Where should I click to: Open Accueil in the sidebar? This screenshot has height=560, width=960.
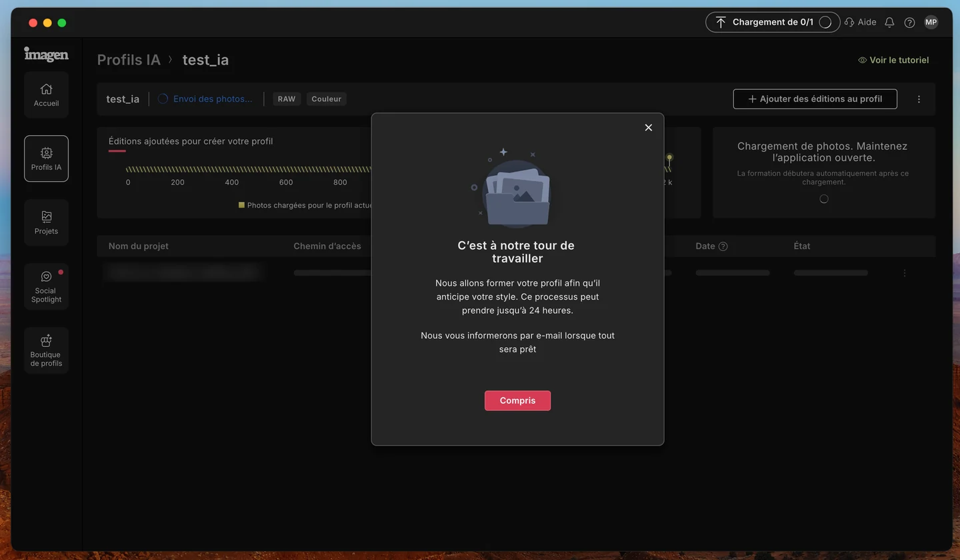click(x=46, y=95)
